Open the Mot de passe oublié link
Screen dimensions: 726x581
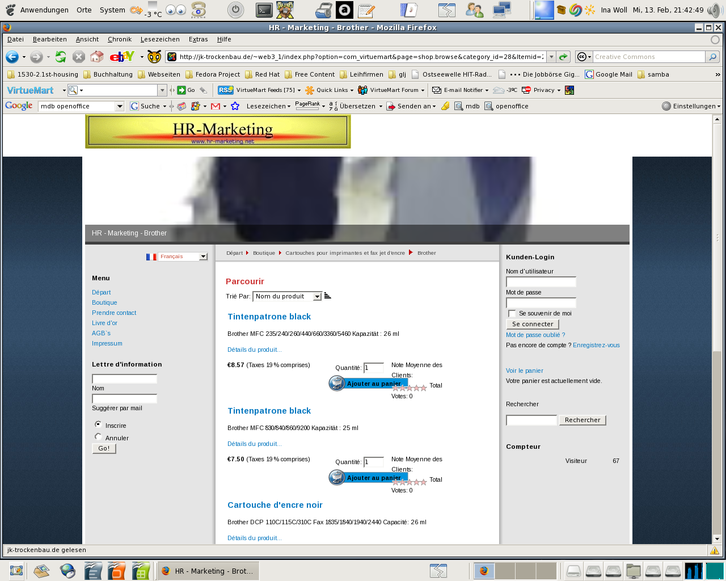tap(535, 335)
